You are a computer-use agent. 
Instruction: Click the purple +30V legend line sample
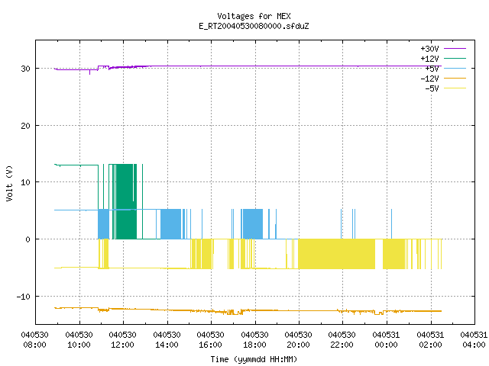[455, 49]
